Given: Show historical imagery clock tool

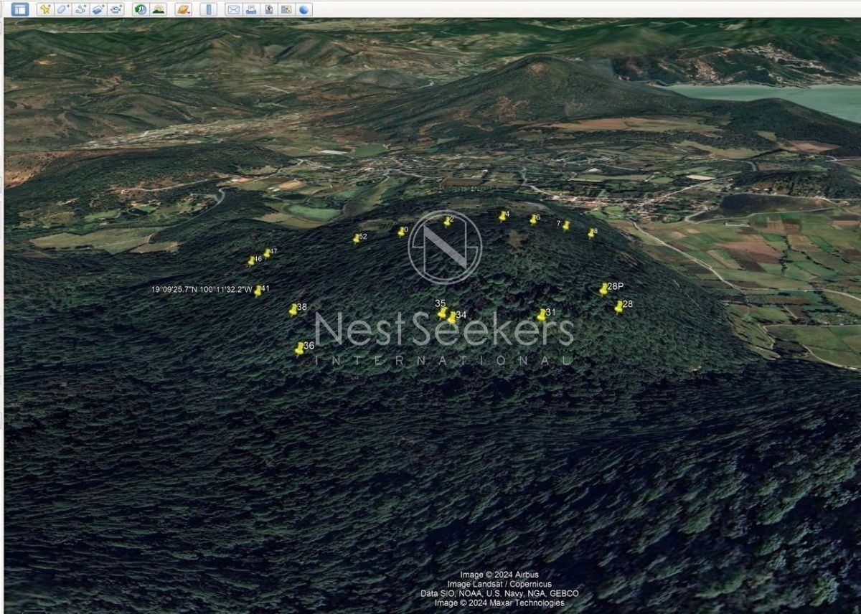Looking at the screenshot, I should click(141, 9).
